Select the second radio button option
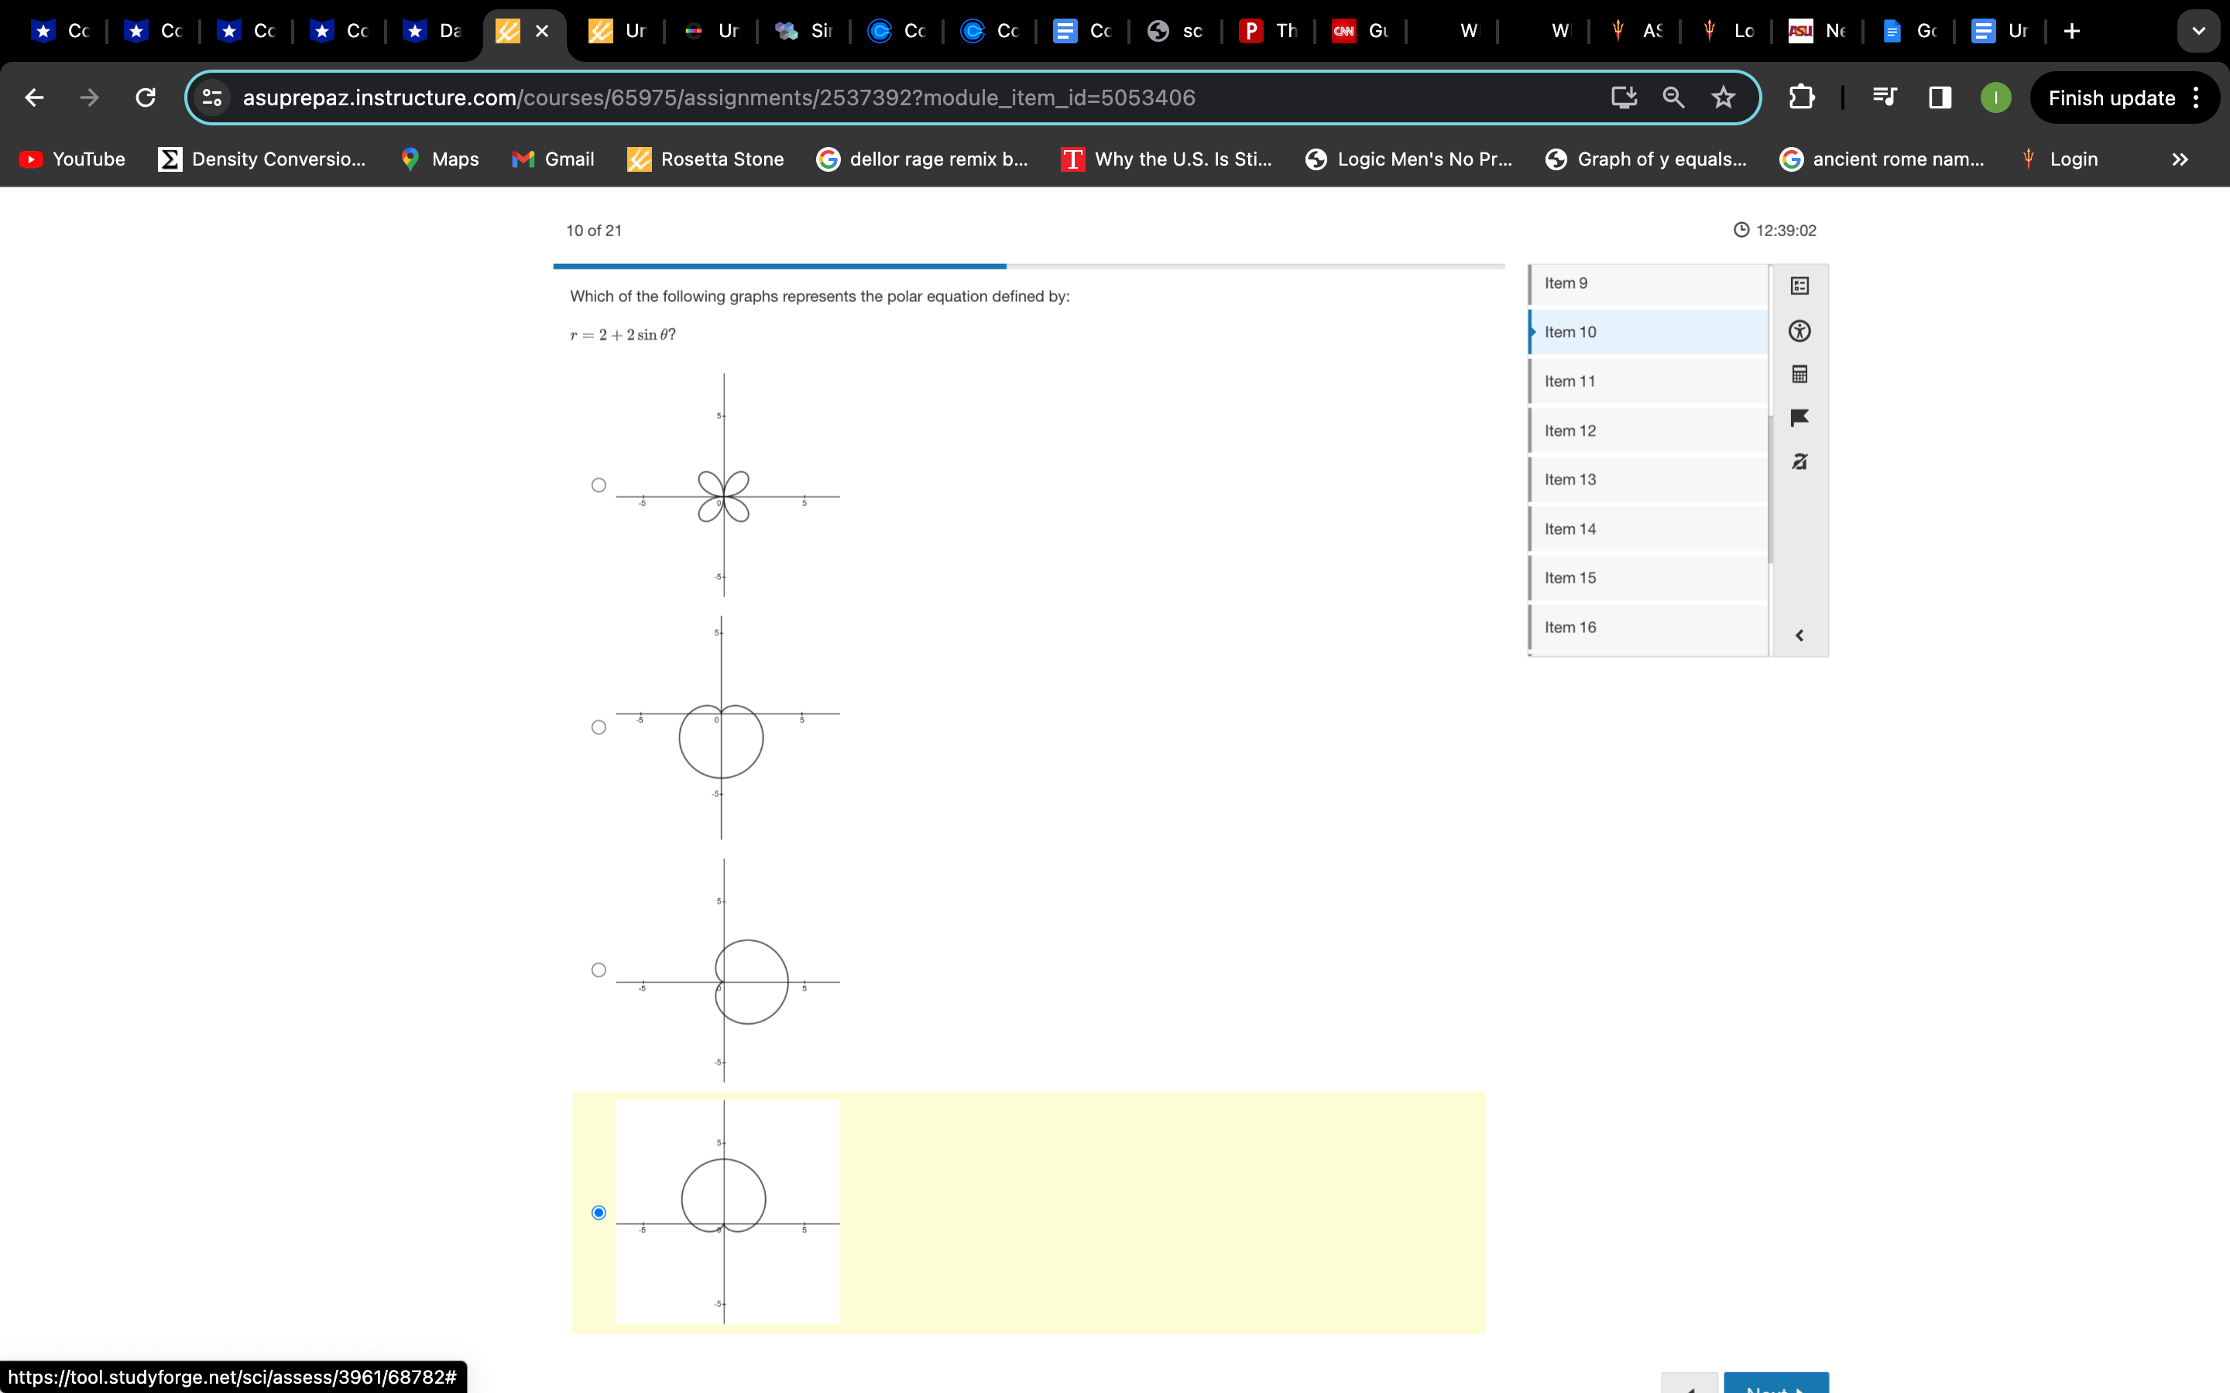The image size is (2230, 1393). pyautogui.click(x=599, y=727)
